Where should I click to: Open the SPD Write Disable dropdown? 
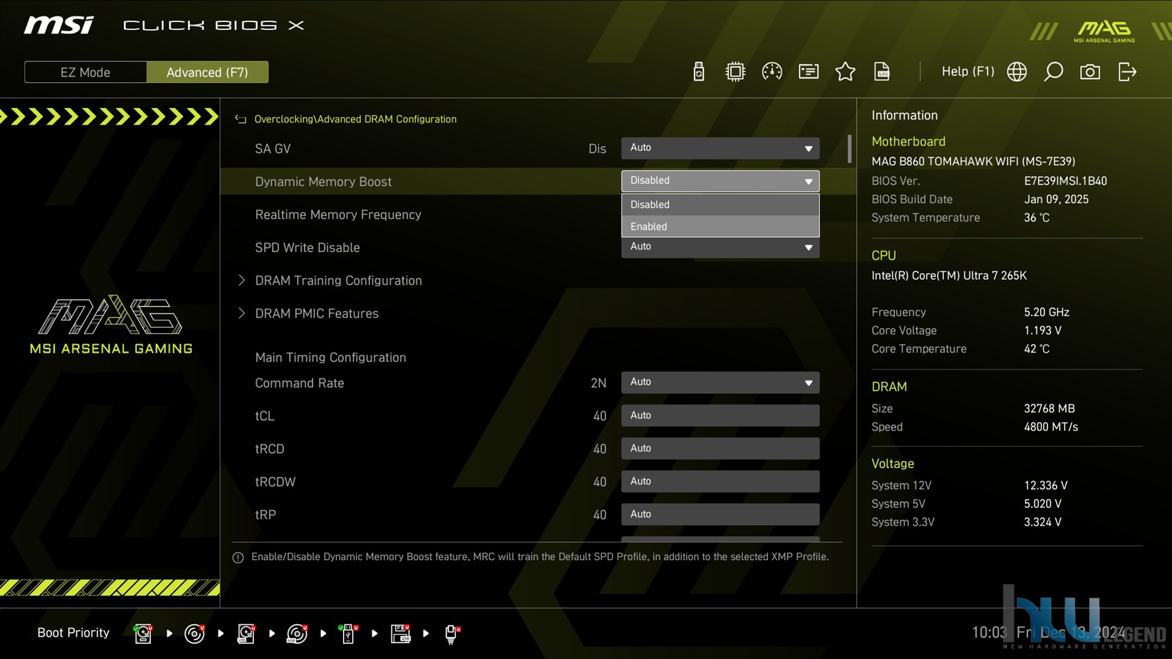[720, 247]
